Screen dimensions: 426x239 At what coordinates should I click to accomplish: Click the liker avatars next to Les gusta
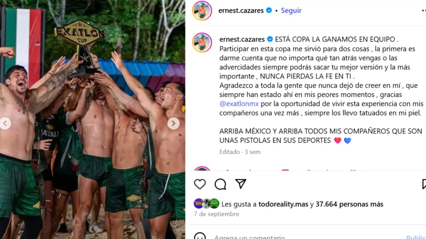(x=207, y=204)
